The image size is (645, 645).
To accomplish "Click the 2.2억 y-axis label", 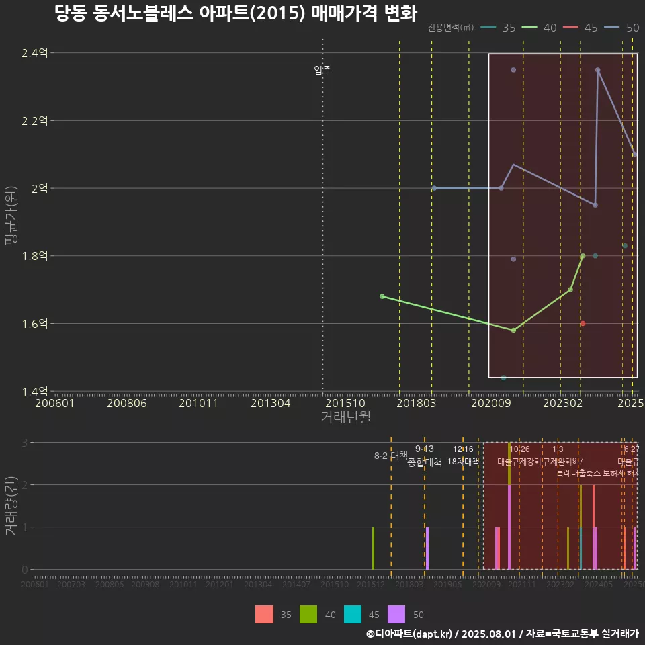I will point(34,121).
